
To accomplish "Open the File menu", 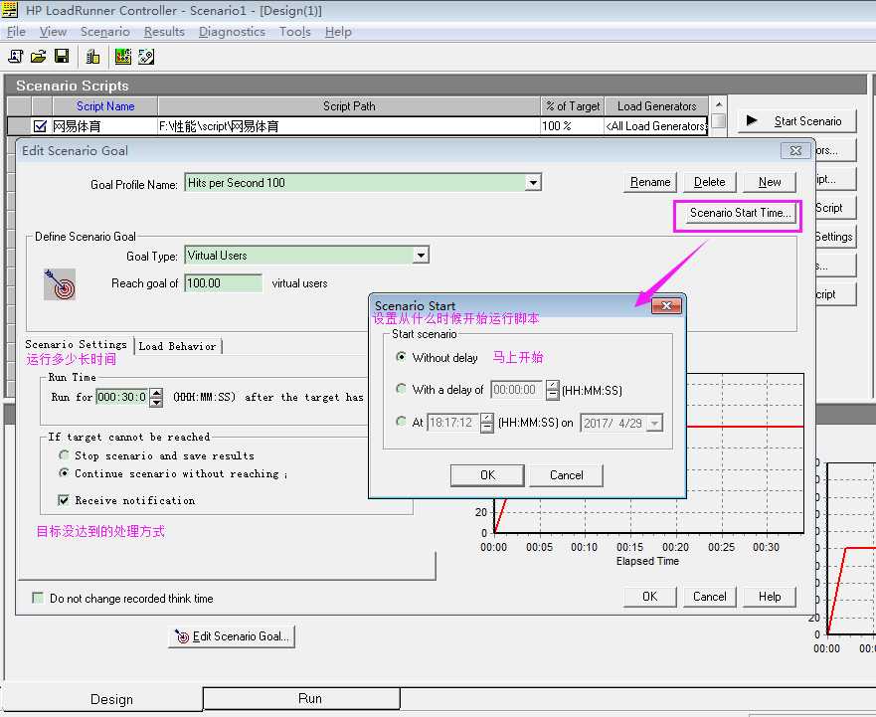I will [16, 32].
